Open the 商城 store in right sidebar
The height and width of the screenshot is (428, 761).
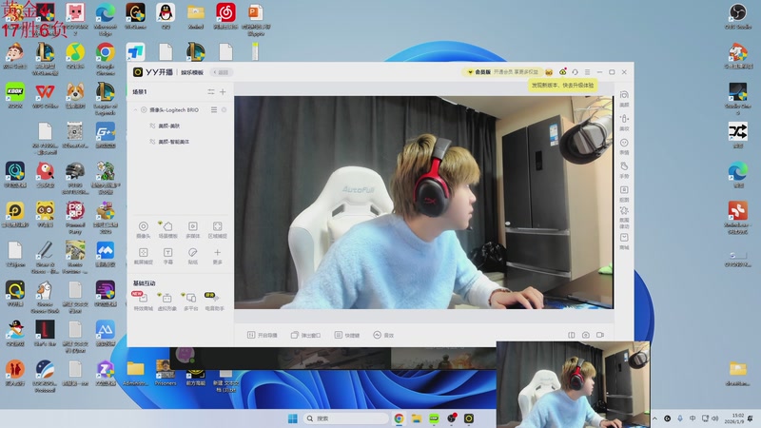pyautogui.click(x=624, y=242)
